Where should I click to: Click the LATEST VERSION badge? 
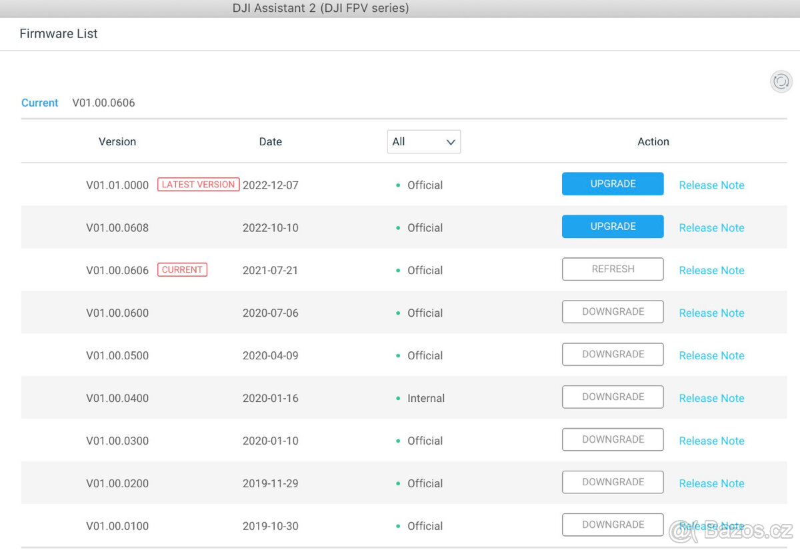coord(198,185)
